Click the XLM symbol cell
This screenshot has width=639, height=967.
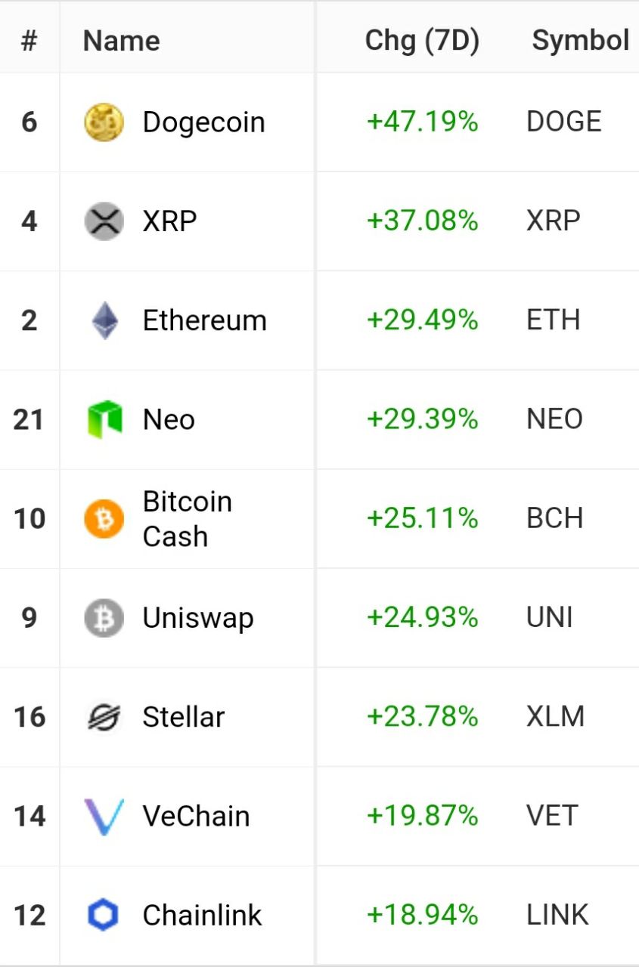[555, 717]
